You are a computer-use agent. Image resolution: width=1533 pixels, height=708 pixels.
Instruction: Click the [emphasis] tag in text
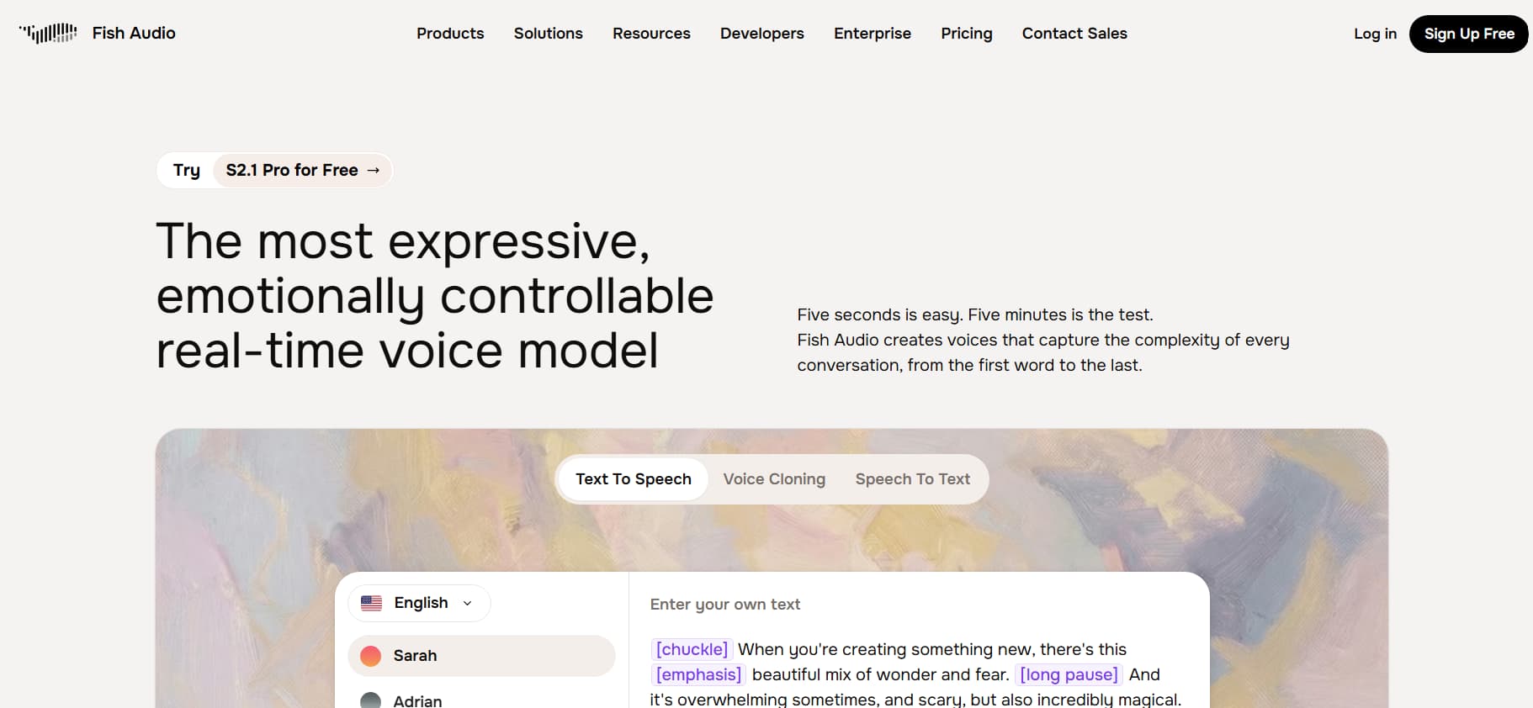pos(698,674)
